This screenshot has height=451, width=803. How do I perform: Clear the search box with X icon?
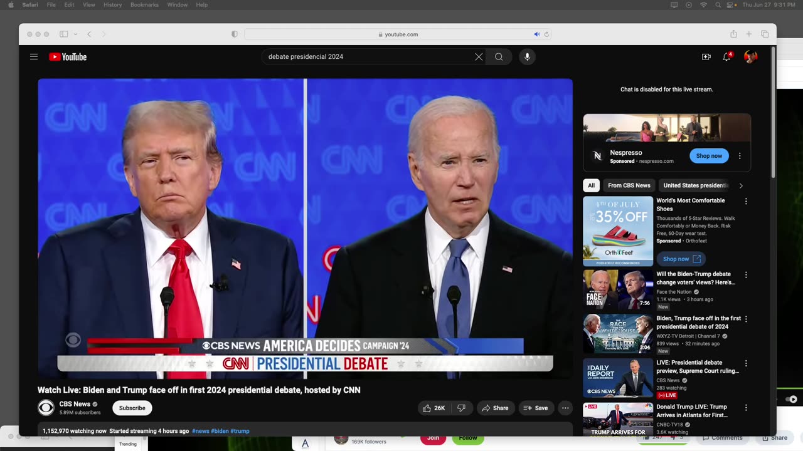point(479,56)
